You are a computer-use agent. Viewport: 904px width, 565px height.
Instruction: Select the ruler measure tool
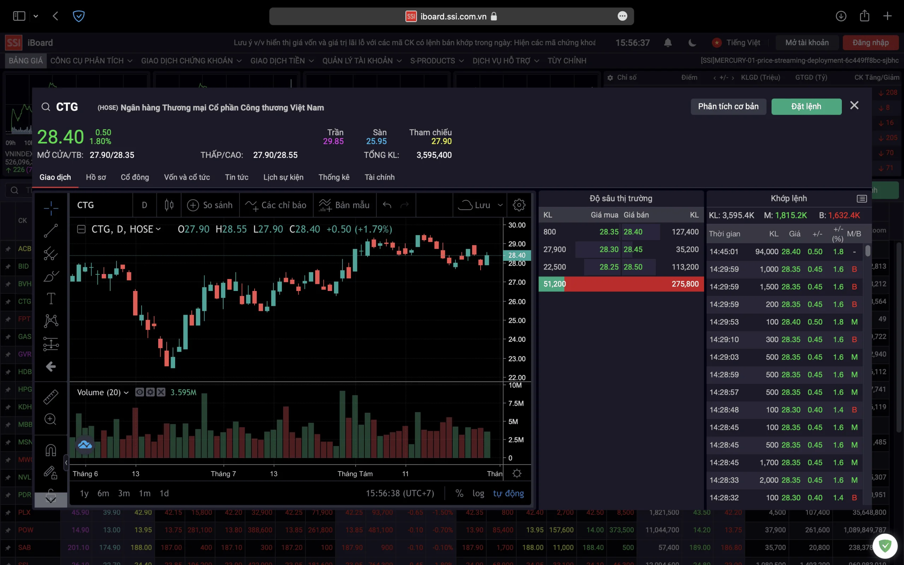[x=51, y=397]
